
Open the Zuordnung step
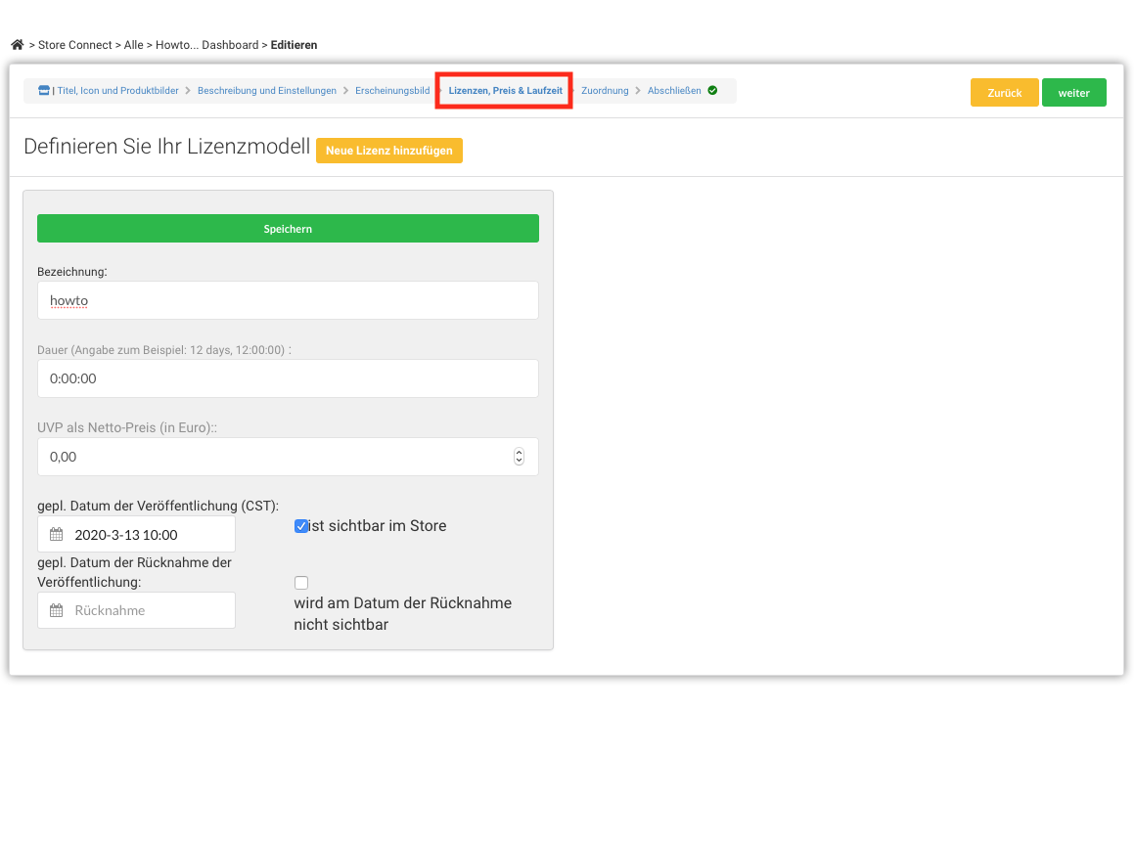coord(605,91)
